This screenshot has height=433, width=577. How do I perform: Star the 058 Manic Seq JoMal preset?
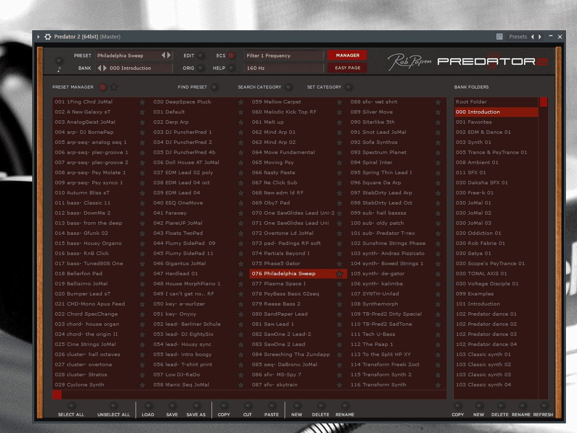point(241,385)
